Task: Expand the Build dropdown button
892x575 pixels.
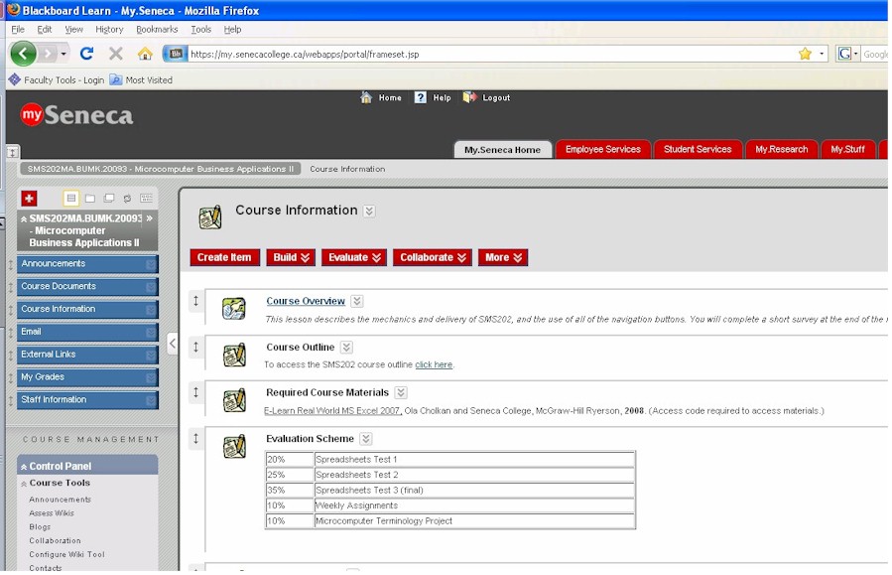Action: (291, 257)
